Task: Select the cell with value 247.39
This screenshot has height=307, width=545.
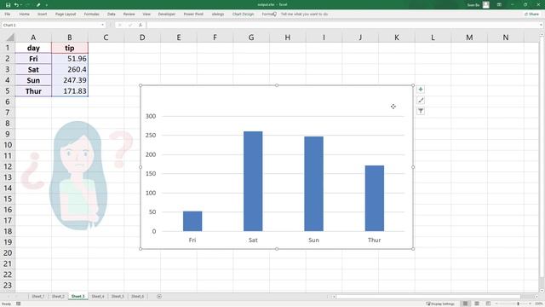Action: pyautogui.click(x=70, y=80)
